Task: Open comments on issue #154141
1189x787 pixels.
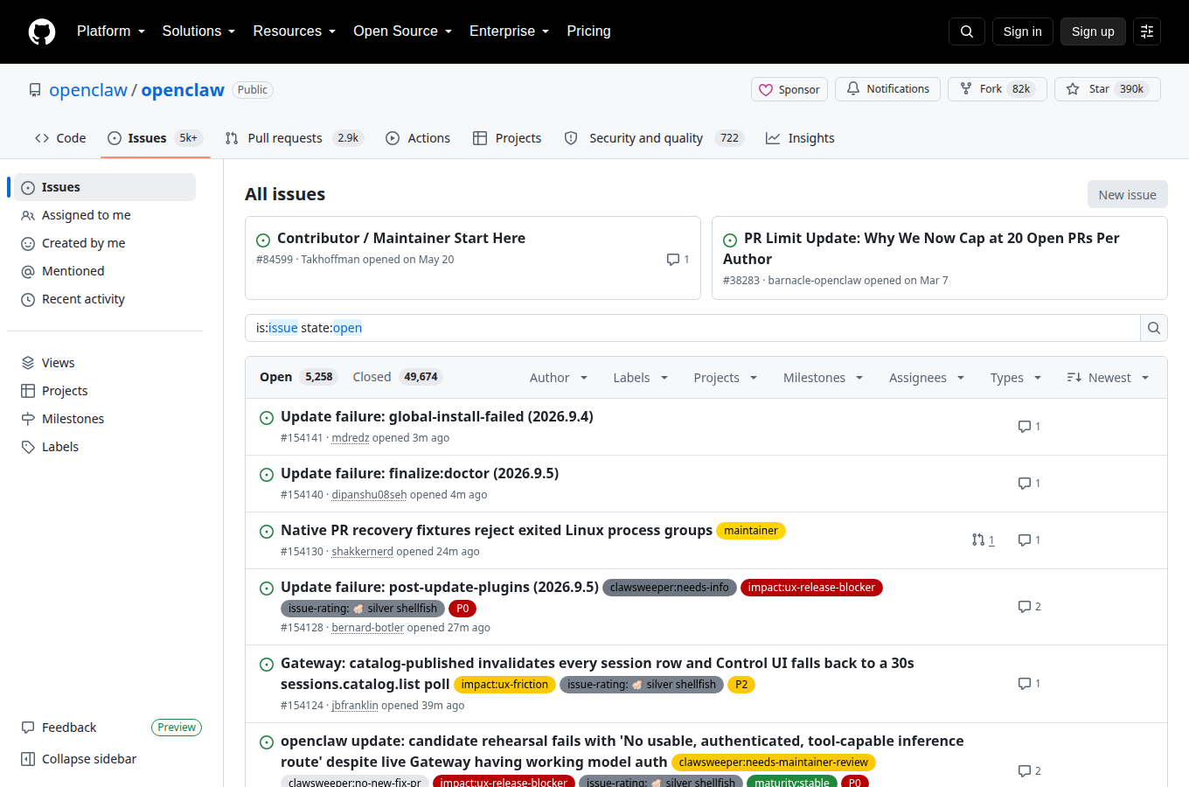Action: (1029, 427)
